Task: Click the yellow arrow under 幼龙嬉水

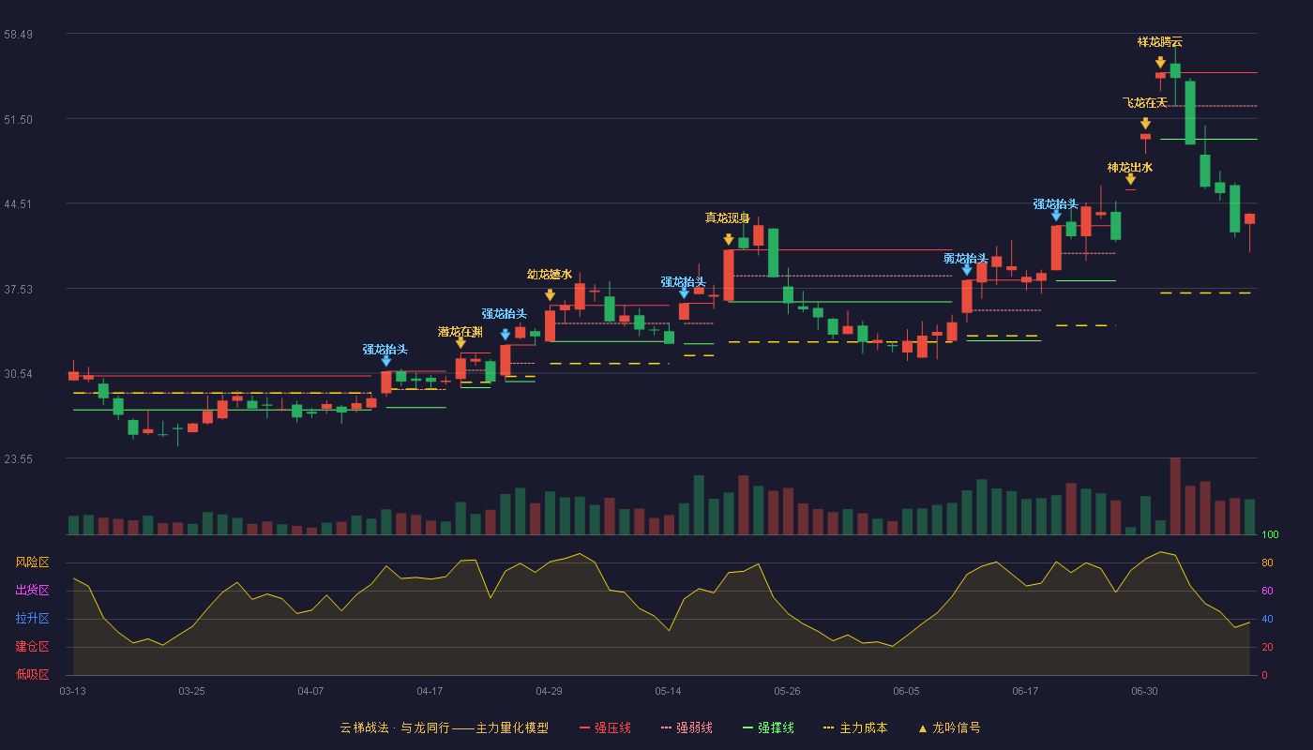Action: click(x=550, y=295)
